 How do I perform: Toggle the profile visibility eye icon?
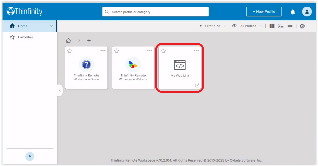click(x=234, y=26)
